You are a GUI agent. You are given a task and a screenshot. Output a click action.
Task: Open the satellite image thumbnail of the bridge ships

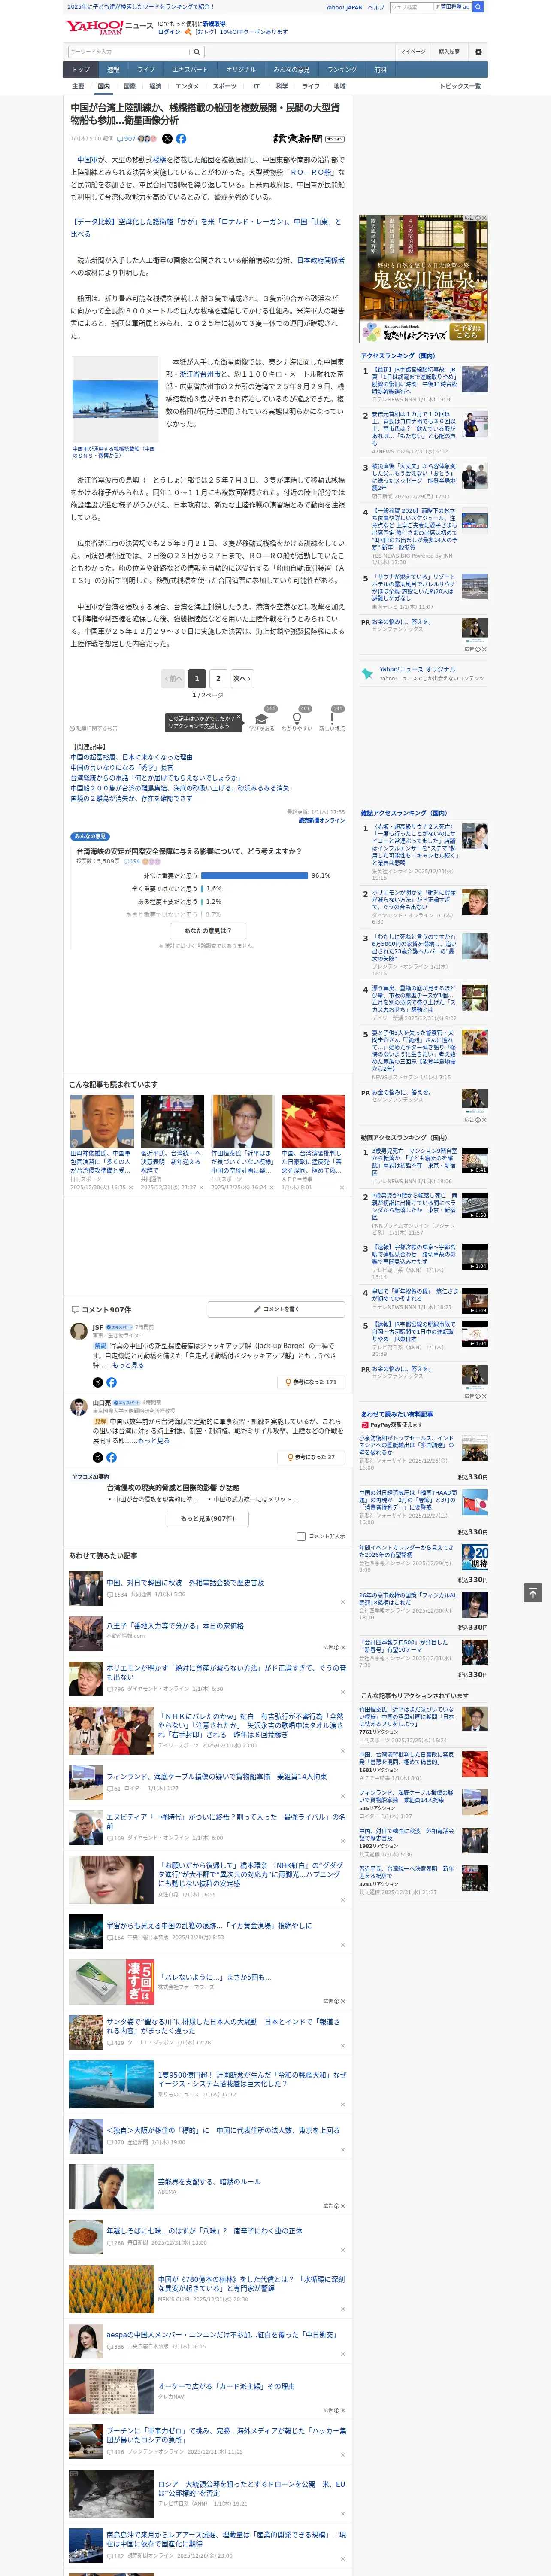click(x=115, y=399)
